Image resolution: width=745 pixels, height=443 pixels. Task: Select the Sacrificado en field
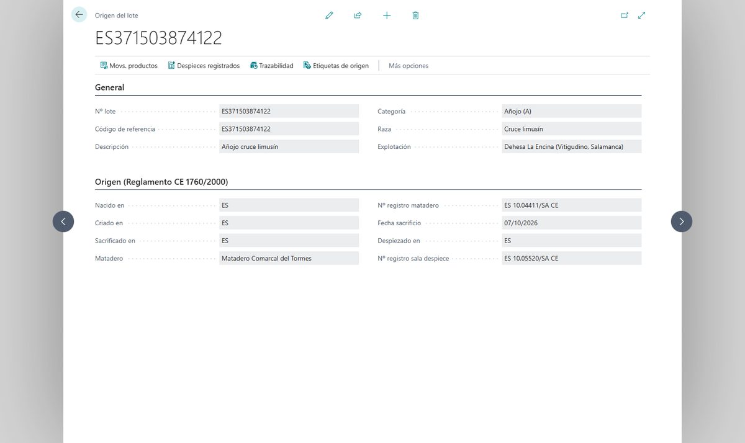[x=289, y=241]
